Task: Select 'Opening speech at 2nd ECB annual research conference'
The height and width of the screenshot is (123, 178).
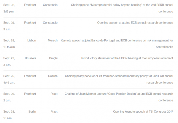Action: (x=135, y=23)
